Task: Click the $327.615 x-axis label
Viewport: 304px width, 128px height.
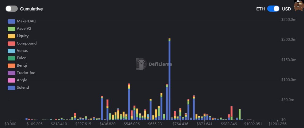Action: 83,124
